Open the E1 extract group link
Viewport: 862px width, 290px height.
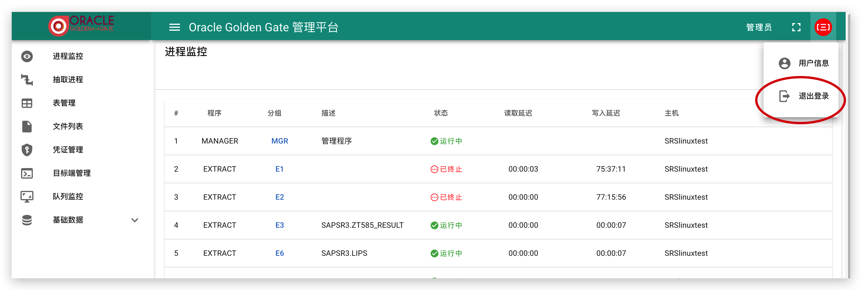[x=280, y=169]
